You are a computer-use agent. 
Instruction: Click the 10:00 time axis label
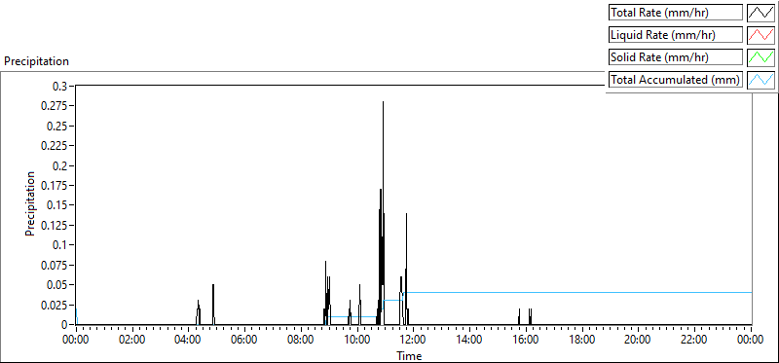[x=357, y=340]
